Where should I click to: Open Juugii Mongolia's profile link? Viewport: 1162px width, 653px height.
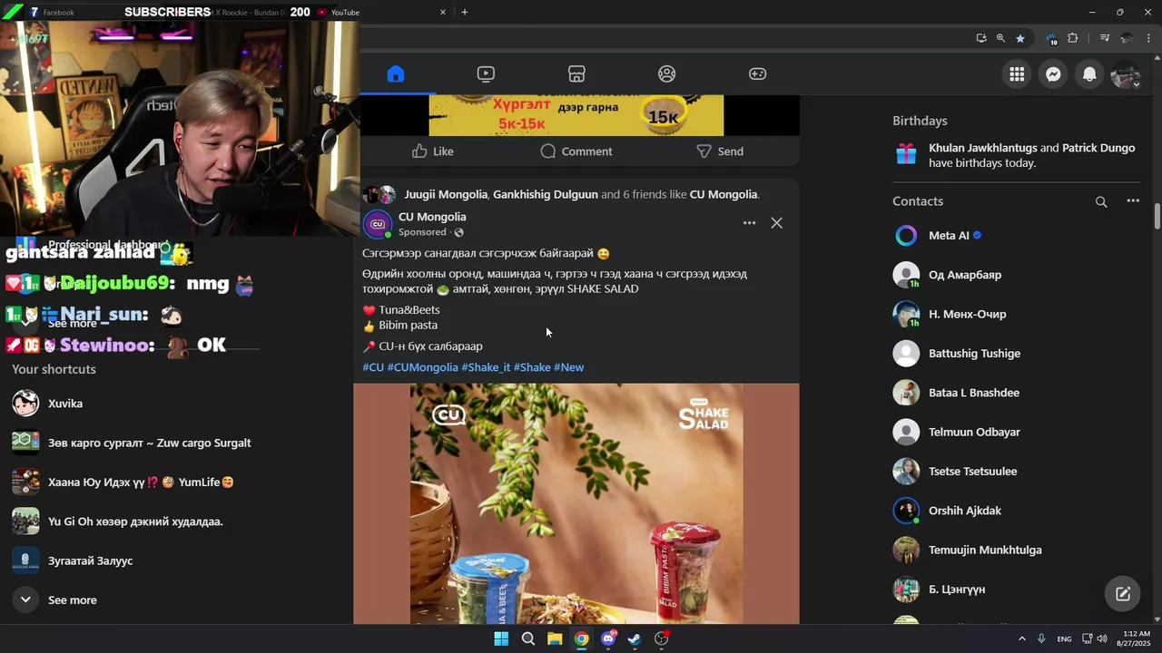point(446,194)
